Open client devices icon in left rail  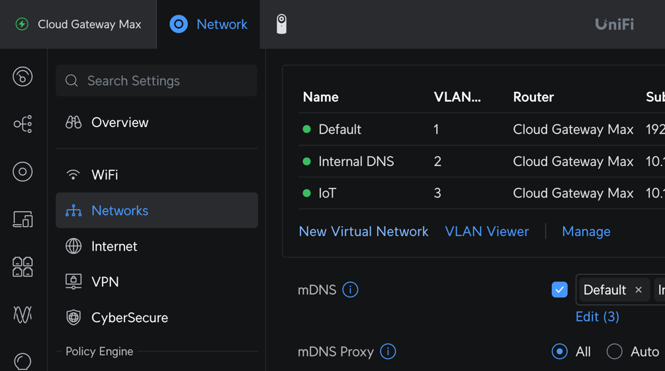[x=22, y=220]
